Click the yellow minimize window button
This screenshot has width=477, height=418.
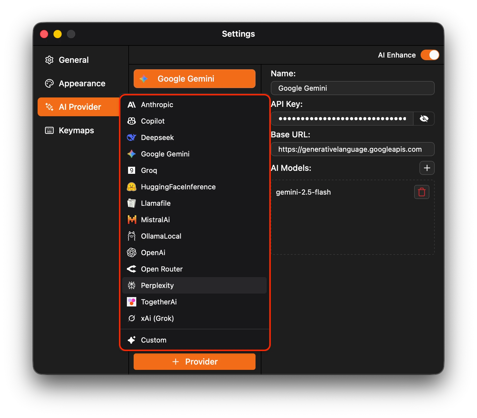(58, 34)
